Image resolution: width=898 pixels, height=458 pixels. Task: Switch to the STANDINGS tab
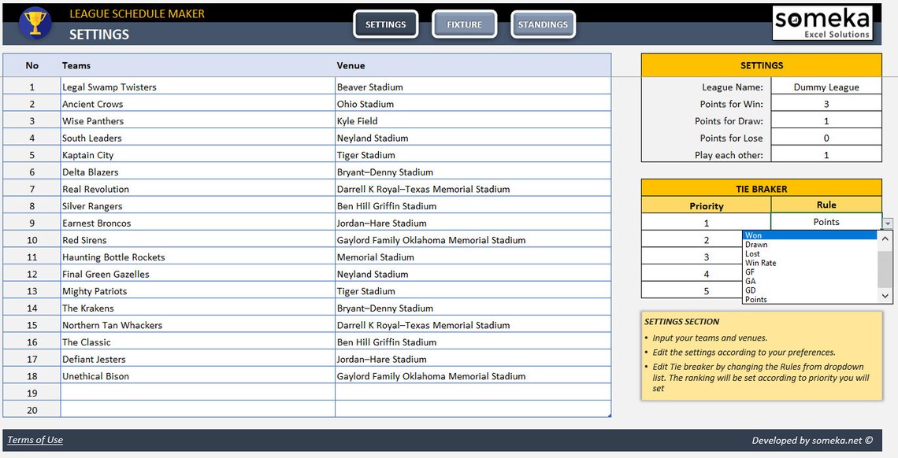point(543,24)
